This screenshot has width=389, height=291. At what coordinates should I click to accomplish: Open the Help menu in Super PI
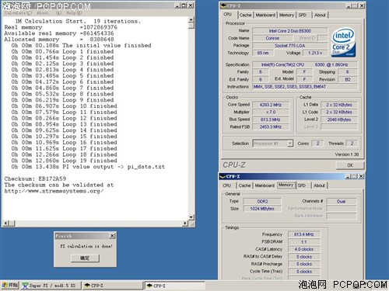click(74, 12)
